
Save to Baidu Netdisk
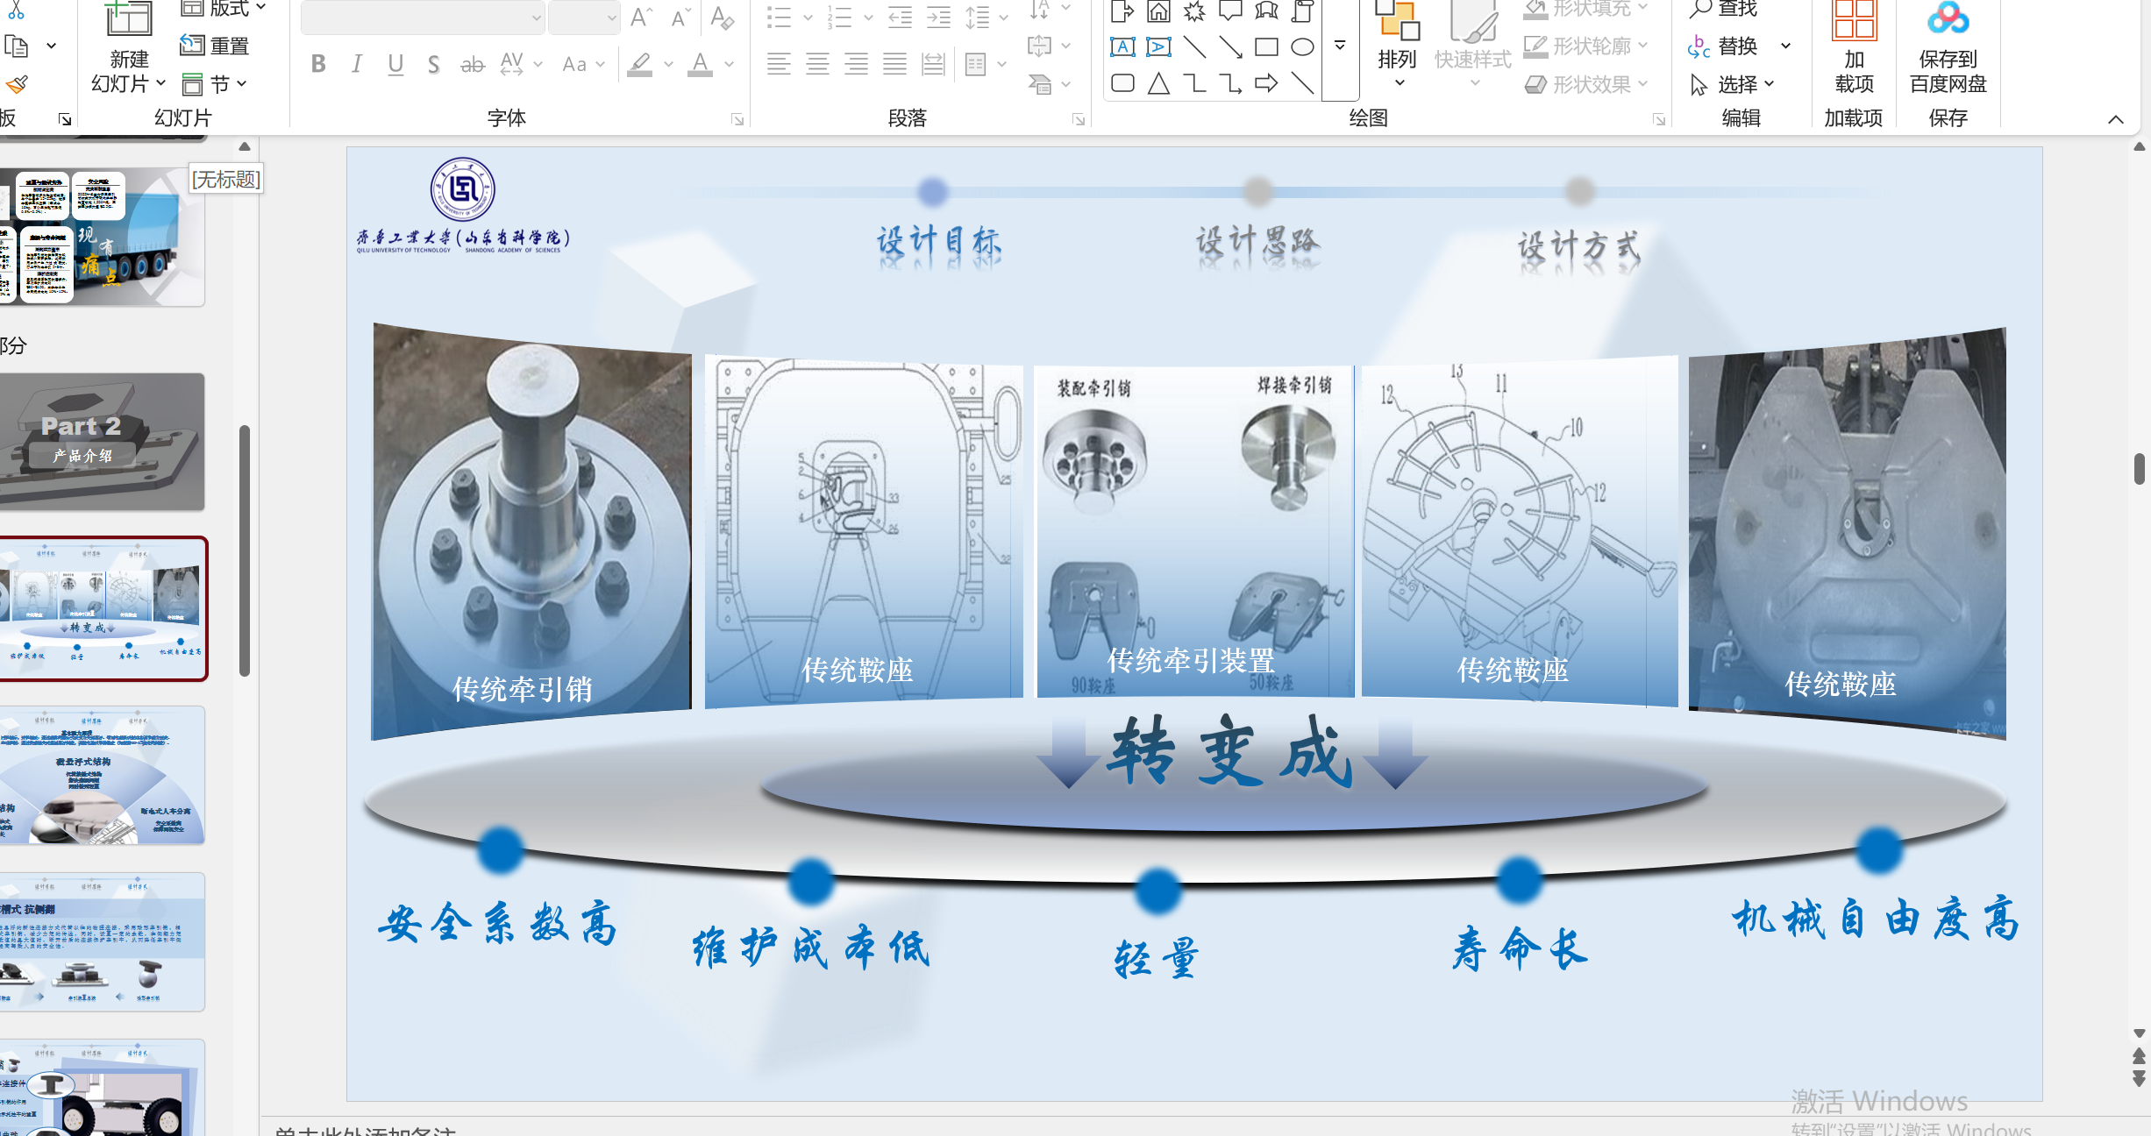(x=1948, y=48)
